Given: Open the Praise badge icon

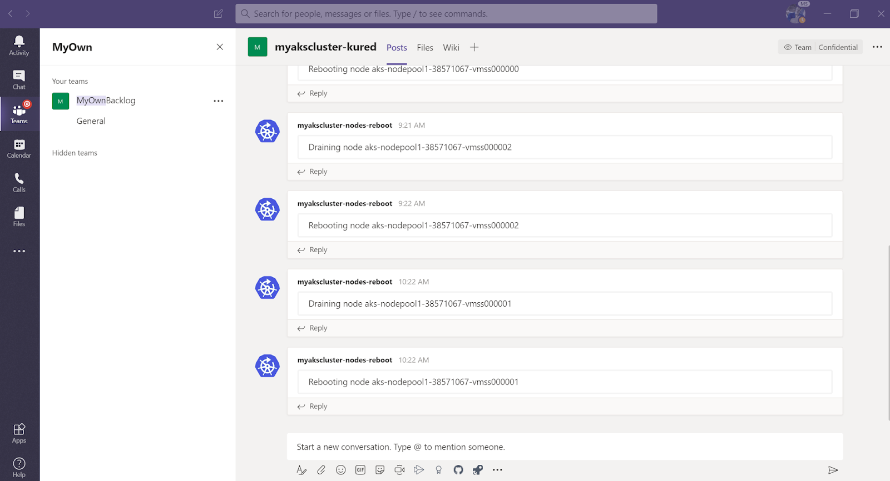Looking at the screenshot, I should (x=439, y=470).
